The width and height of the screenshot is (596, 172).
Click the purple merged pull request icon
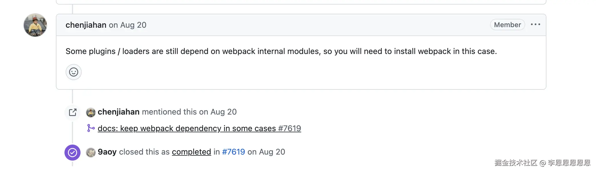[x=91, y=128]
